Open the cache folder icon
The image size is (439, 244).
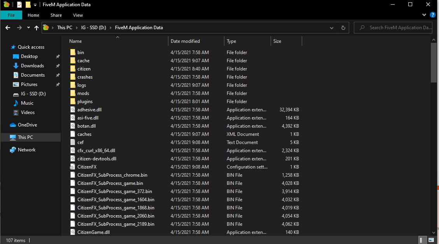[x=73, y=60]
